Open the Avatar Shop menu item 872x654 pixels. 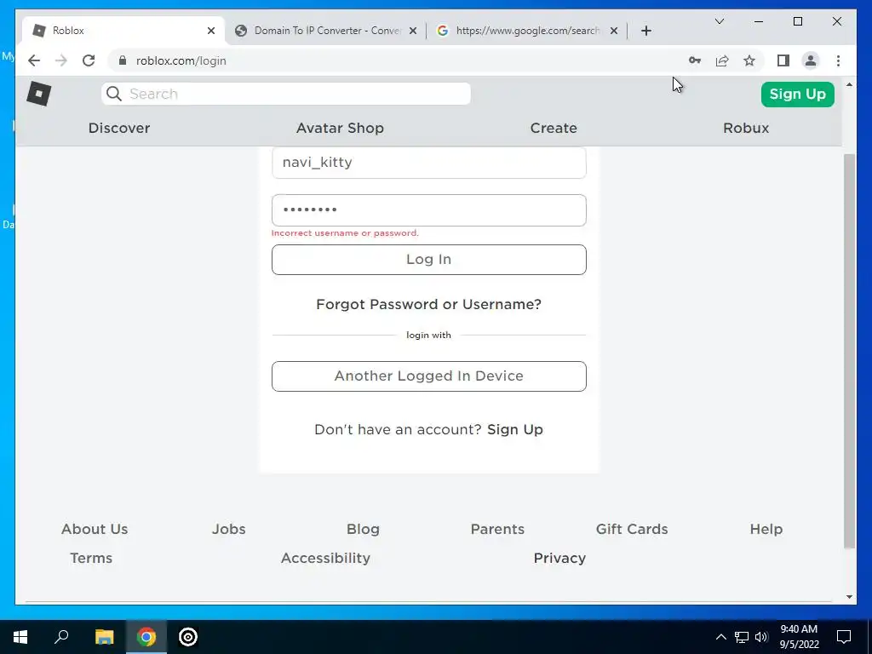point(340,128)
